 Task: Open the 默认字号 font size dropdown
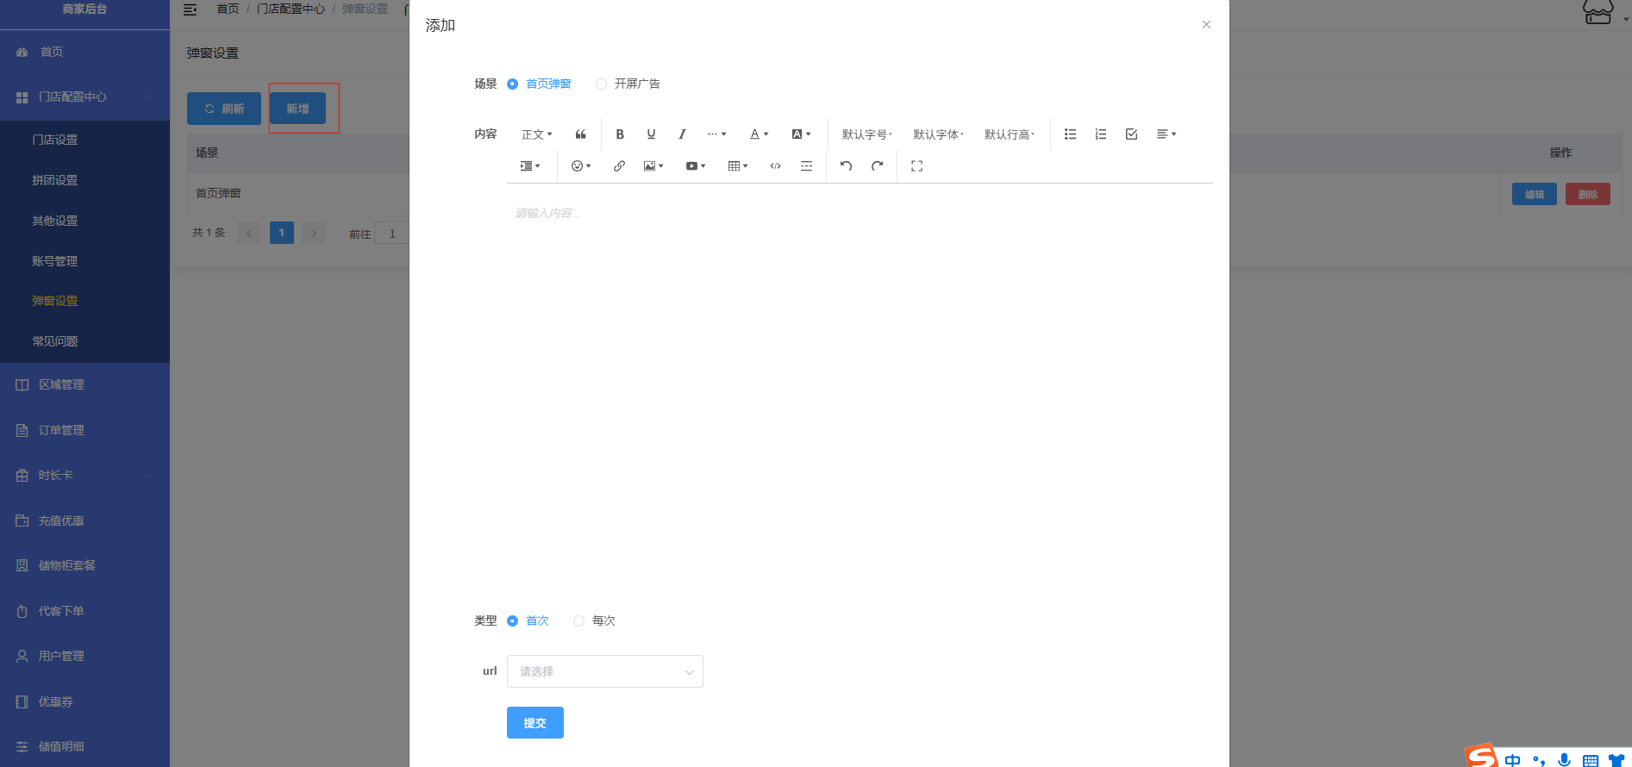(866, 134)
